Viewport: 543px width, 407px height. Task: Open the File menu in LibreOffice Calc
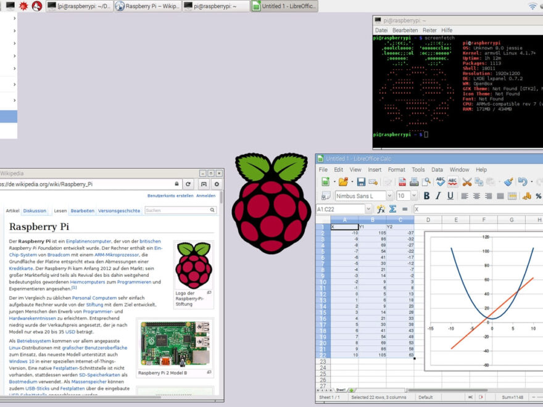point(323,170)
